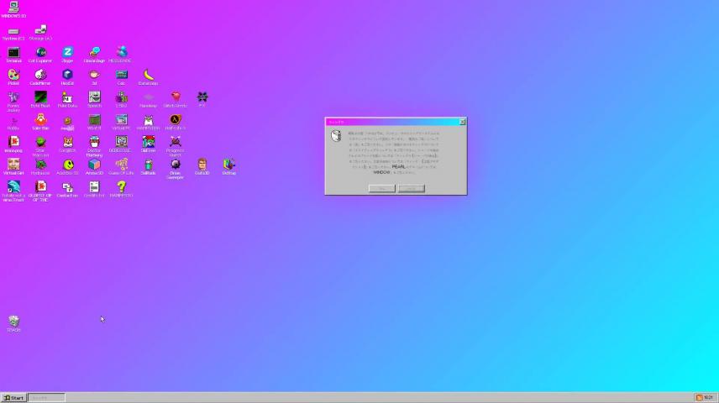Select the taskbar entry next to Start
Screen dimensions: 719x403
46,397
